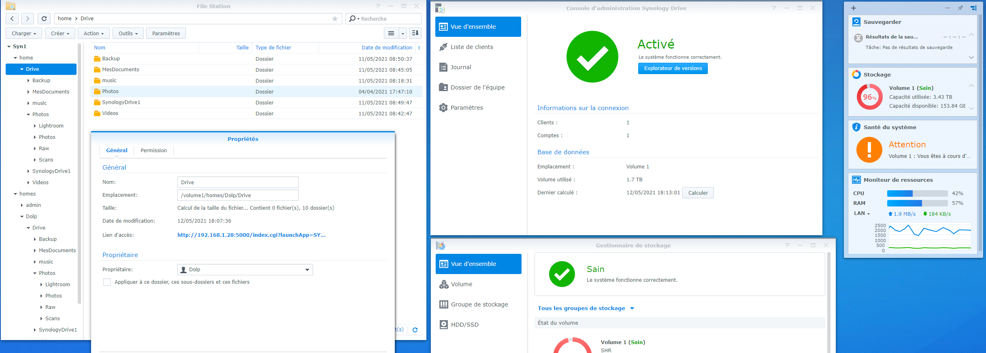The width and height of the screenshot is (986, 353).
Task: Reload the folder using the button beside the path bar
Action: [44, 19]
